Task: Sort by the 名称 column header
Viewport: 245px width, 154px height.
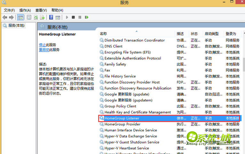Action: [x=136, y=33]
